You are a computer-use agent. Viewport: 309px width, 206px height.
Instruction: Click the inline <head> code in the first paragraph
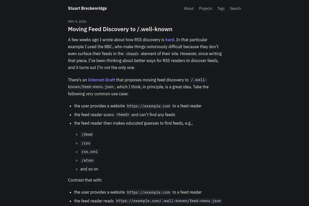click(x=132, y=54)
